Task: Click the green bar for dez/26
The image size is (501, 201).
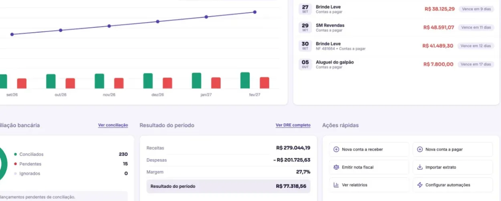Action: point(148,81)
